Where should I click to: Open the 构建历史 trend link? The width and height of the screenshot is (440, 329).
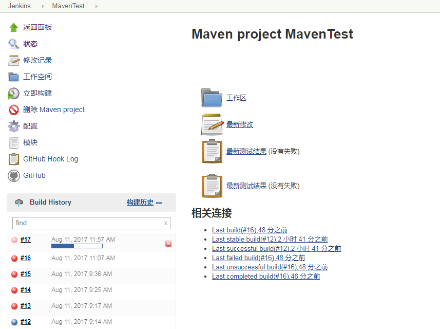[140, 203]
